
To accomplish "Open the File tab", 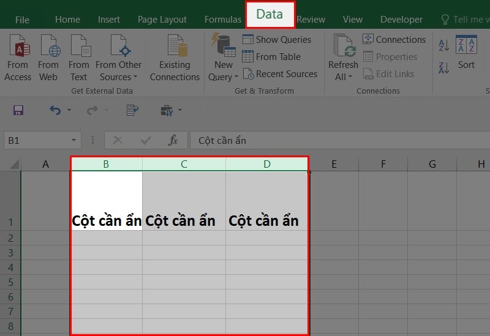I will [22, 20].
